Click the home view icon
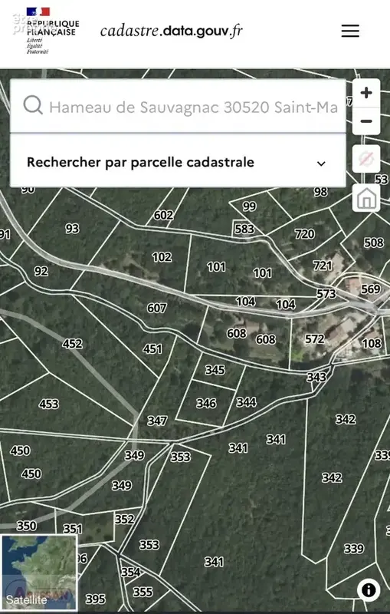The width and height of the screenshot is (390, 614). tap(366, 198)
